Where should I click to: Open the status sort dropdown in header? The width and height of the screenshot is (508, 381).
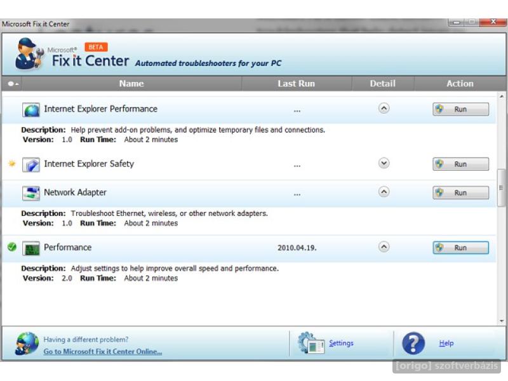pos(12,84)
